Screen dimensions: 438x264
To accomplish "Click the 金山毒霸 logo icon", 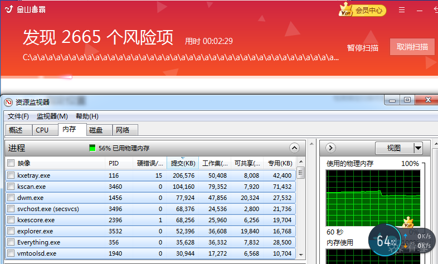I will [9, 9].
